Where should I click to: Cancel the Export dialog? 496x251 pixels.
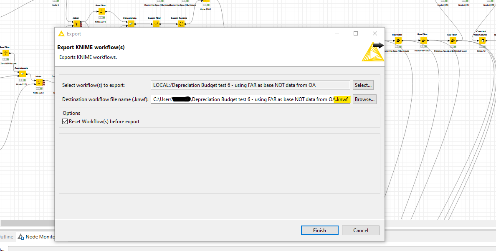361,231
